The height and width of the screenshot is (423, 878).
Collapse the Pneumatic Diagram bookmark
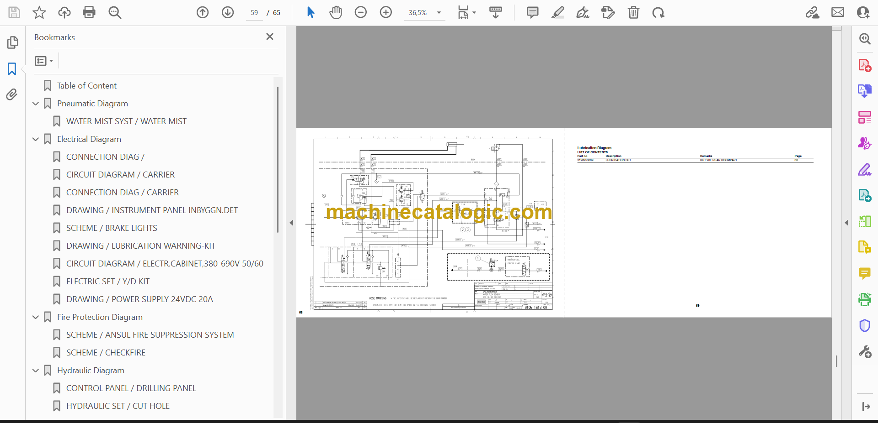click(x=36, y=104)
